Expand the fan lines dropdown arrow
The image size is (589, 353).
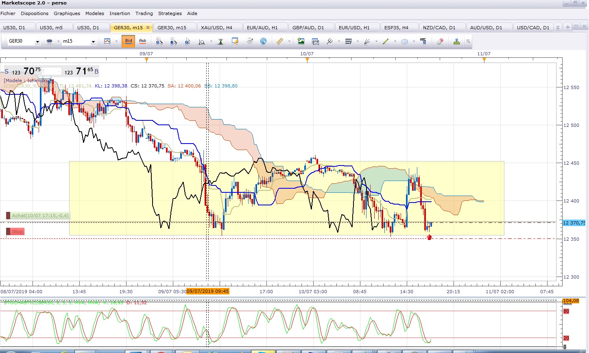coord(376,41)
